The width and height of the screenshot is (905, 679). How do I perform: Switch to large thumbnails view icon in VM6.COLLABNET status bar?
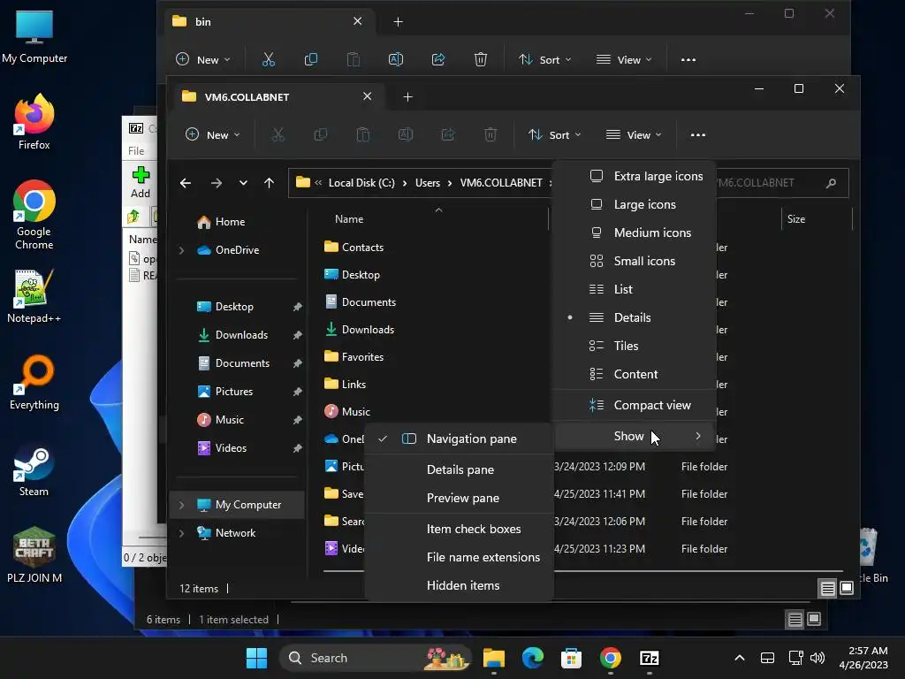(847, 588)
